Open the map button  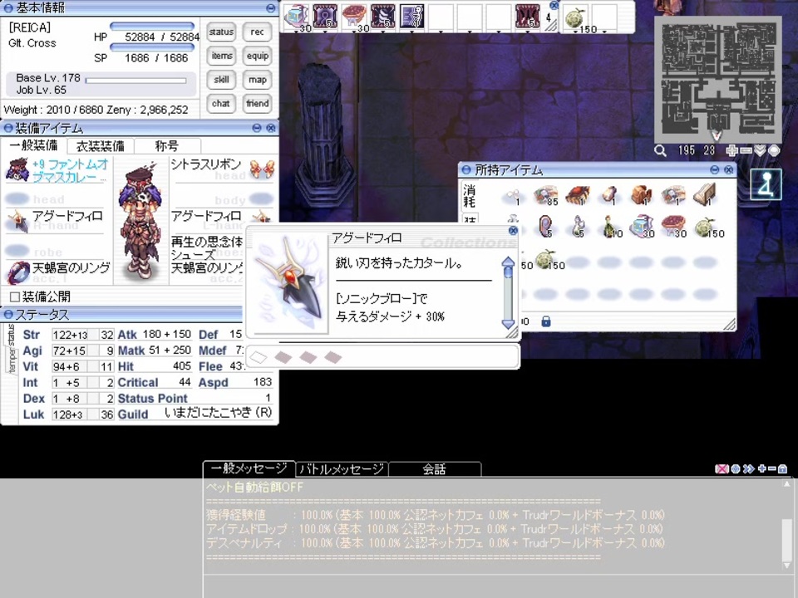tap(257, 80)
